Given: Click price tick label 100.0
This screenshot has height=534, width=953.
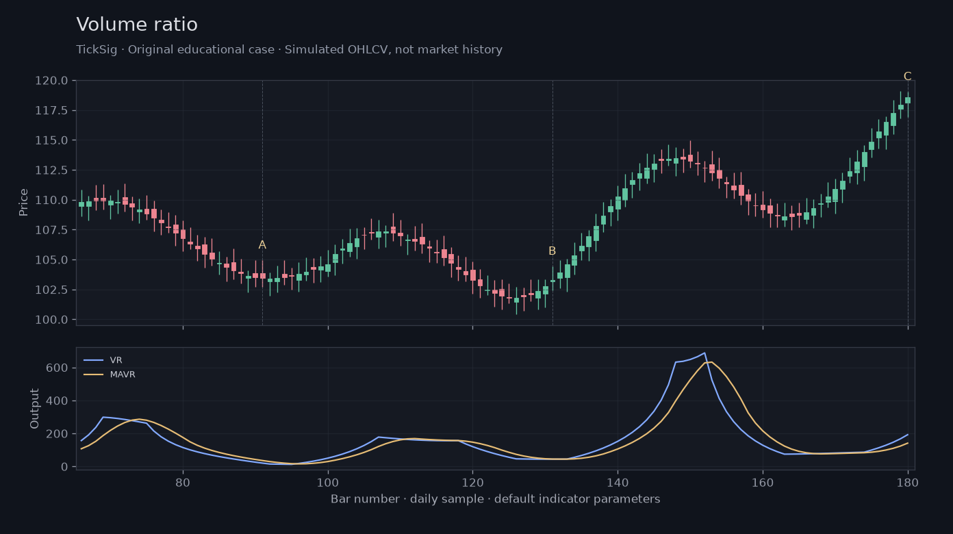Looking at the screenshot, I should 51,320.
